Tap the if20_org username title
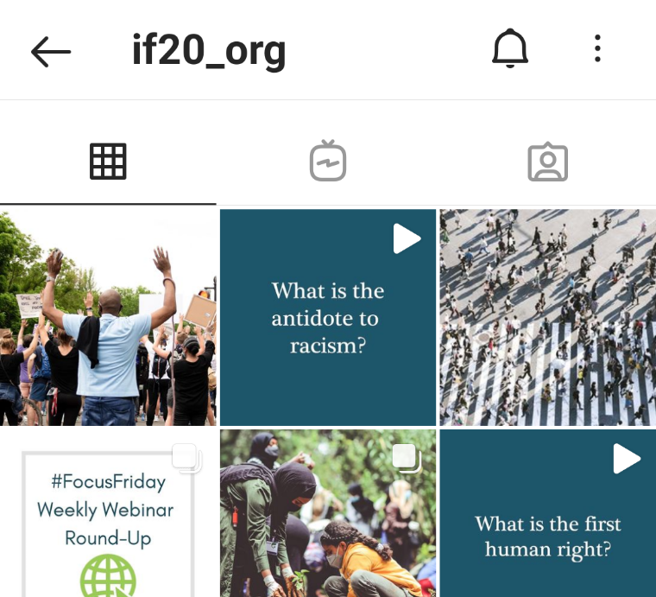656x597 pixels. [x=209, y=51]
